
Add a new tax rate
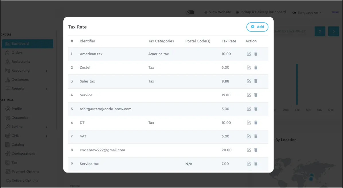pyautogui.click(x=257, y=27)
